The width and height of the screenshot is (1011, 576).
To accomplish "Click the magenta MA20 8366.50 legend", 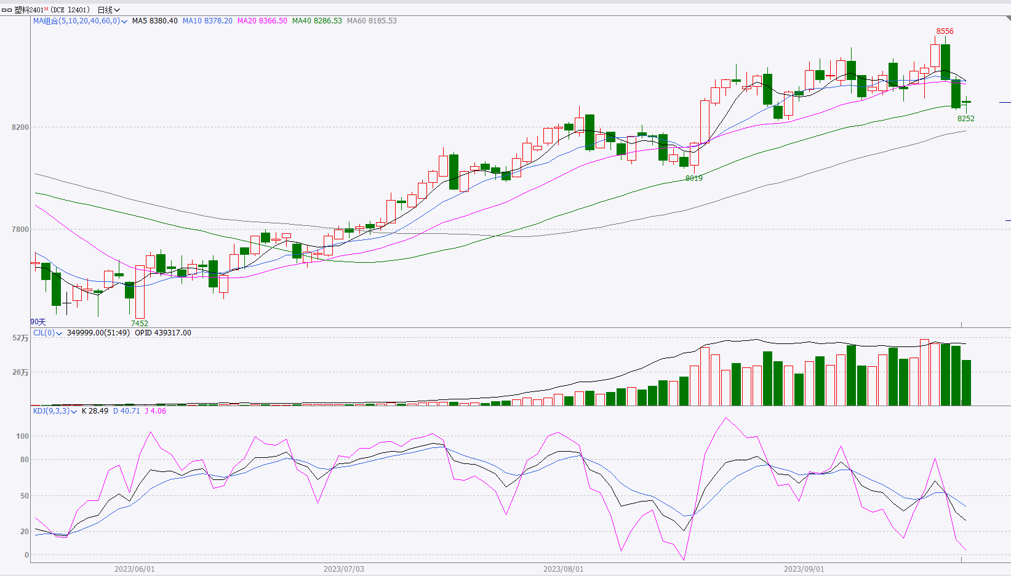I will point(262,21).
